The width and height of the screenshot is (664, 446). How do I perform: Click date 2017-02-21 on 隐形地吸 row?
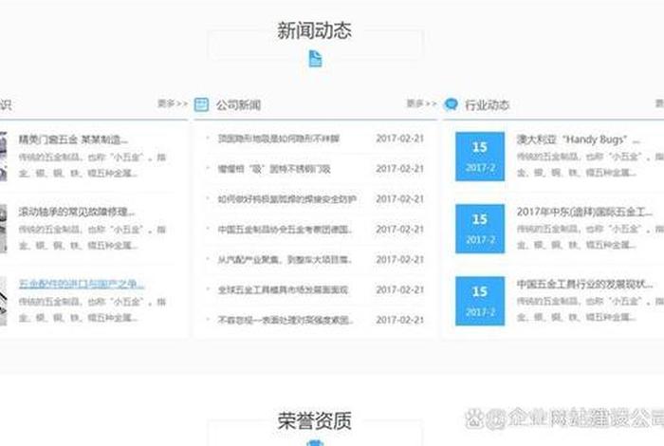click(x=399, y=139)
